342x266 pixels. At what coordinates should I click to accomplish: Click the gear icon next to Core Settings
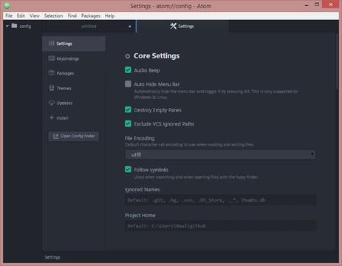tap(128, 56)
